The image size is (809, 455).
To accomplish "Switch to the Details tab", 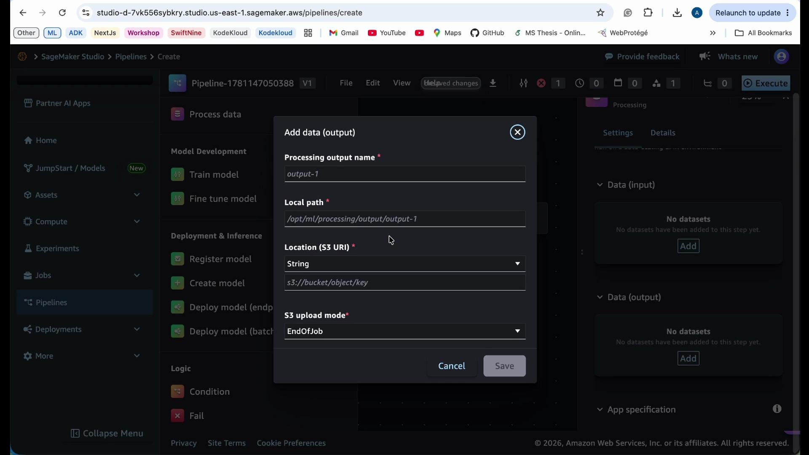I will (663, 133).
